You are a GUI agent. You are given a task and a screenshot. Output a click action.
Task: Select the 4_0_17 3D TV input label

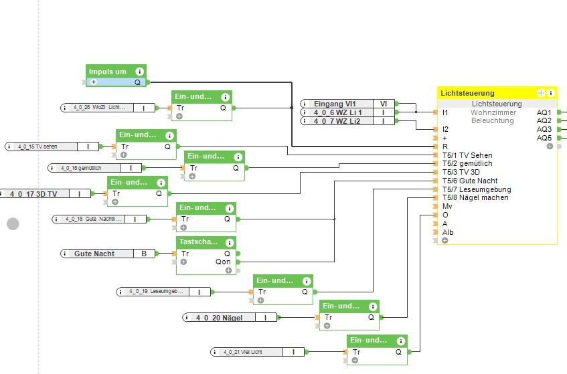tap(33, 194)
